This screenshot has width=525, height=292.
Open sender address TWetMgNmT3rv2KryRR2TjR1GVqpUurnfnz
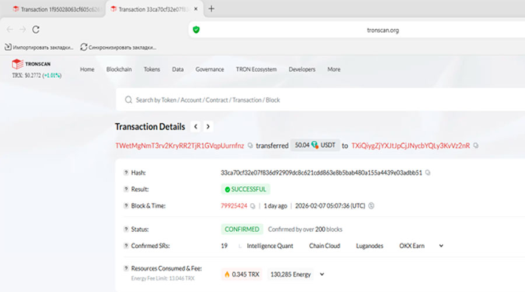180,145
